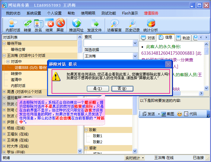Image resolution: width=211 pixels, height=162 pixels.
Task: Open the 查找 search dropdown
Action: coord(135,44)
